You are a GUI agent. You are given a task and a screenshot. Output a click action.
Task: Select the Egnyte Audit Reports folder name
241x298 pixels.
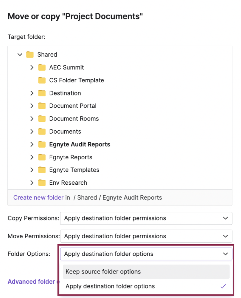[x=80, y=144]
